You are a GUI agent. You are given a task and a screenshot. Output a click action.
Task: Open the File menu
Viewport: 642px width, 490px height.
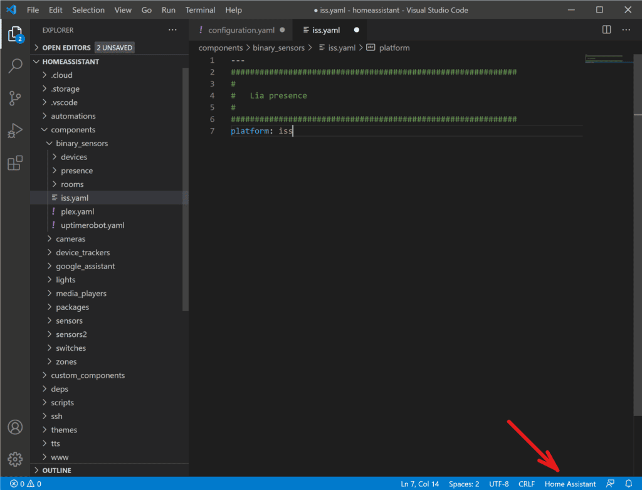point(33,10)
